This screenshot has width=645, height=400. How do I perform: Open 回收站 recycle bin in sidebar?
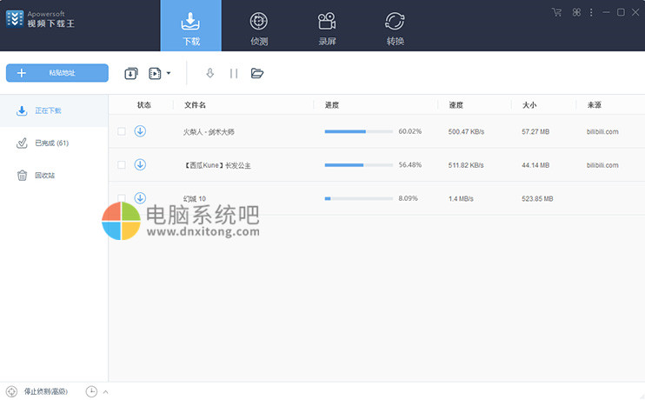click(x=54, y=176)
